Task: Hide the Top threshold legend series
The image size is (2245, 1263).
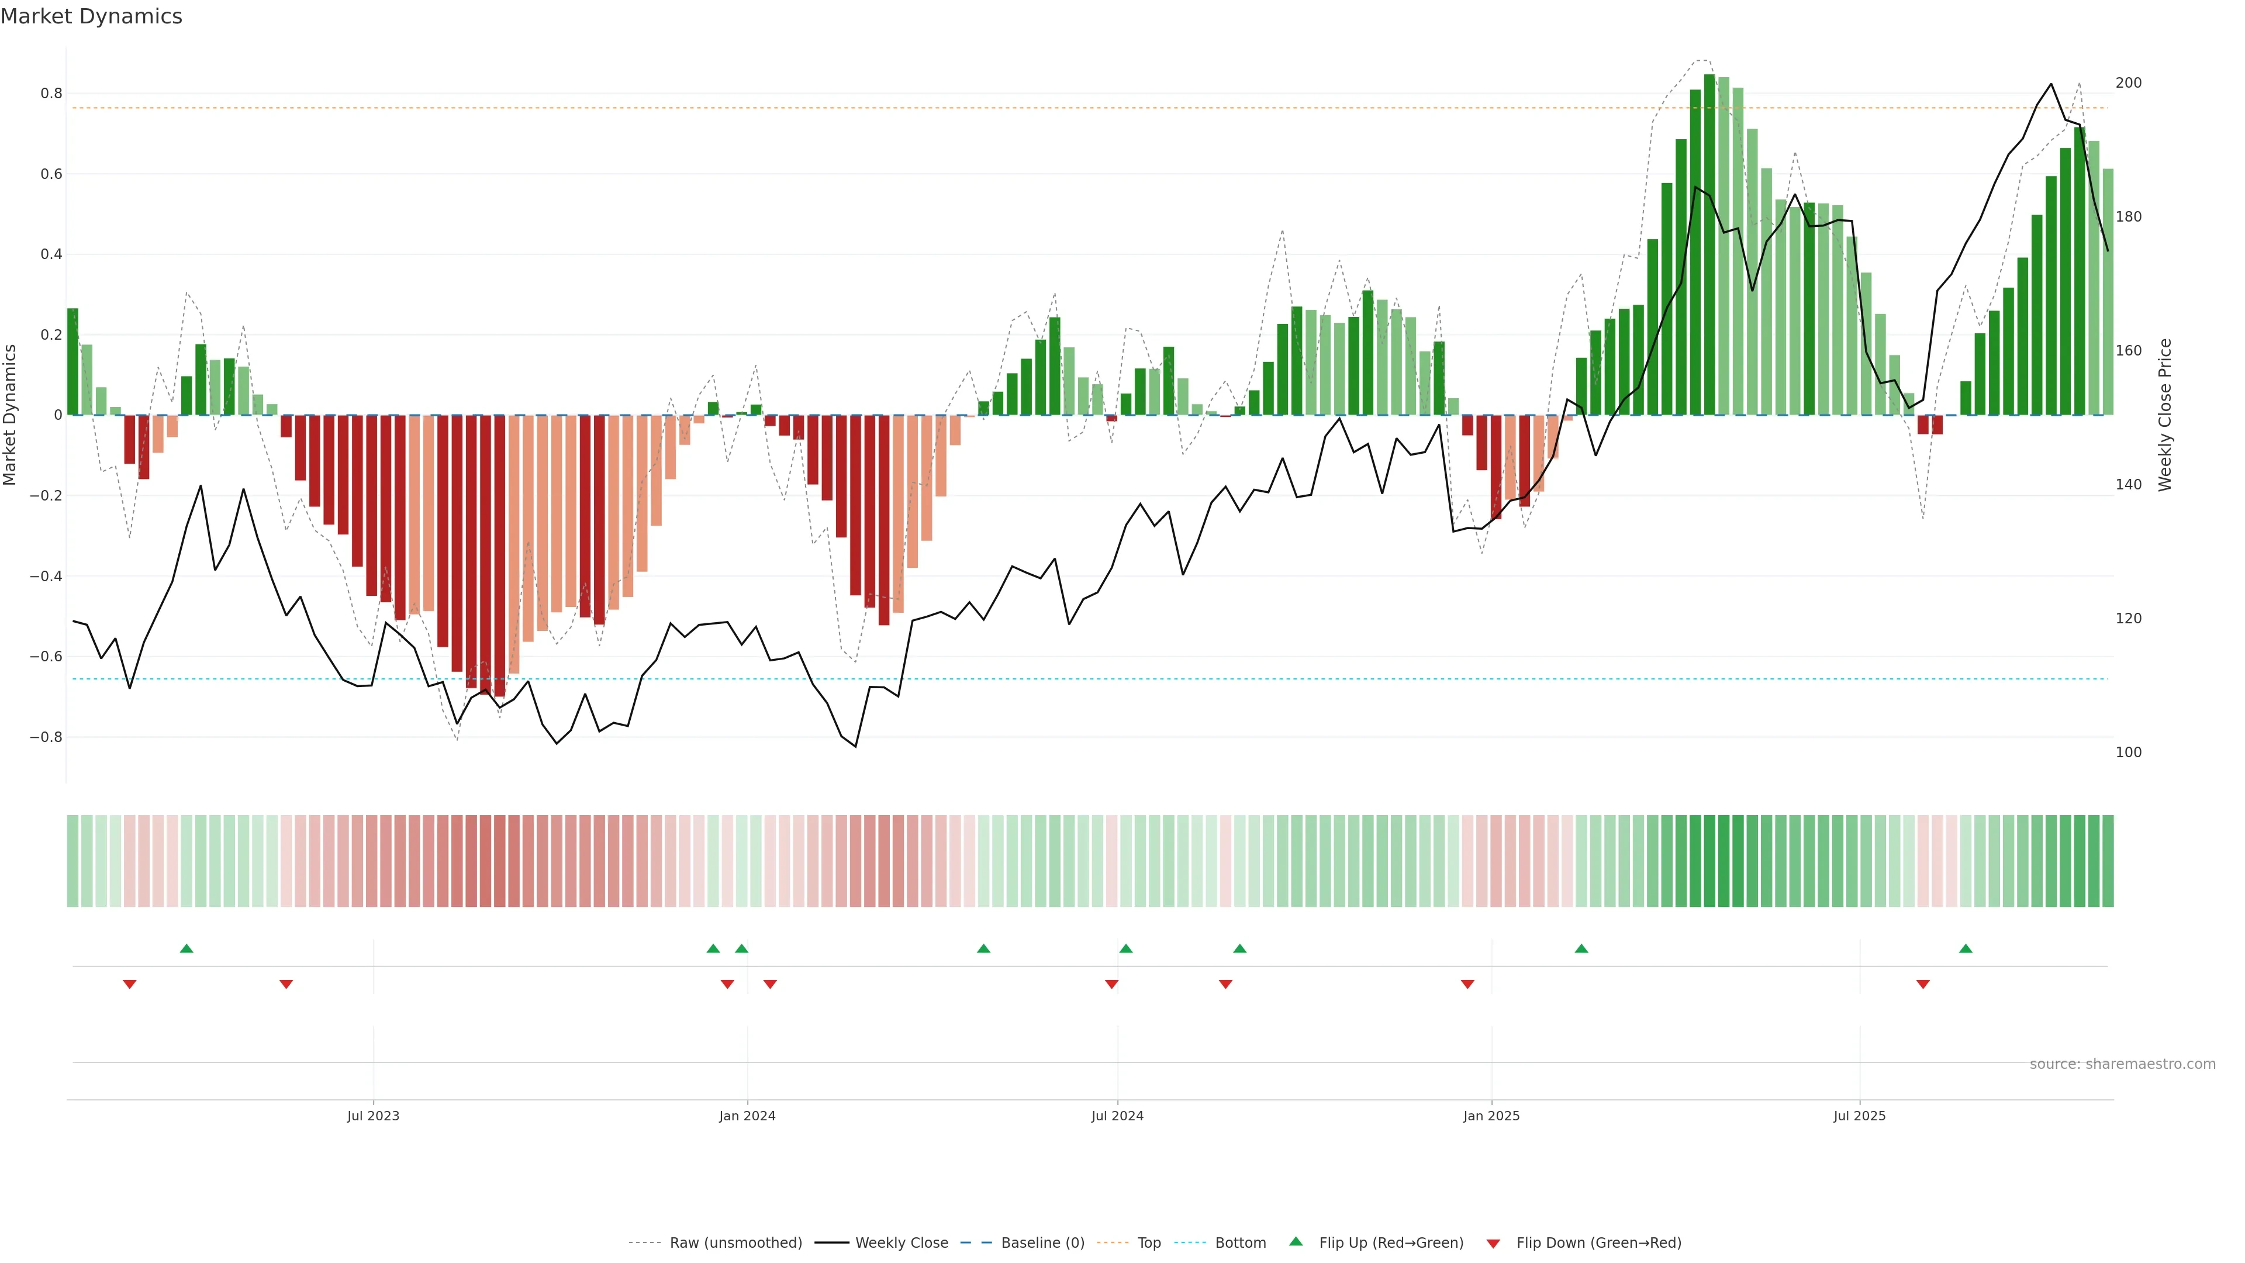Action: coord(1149,1243)
